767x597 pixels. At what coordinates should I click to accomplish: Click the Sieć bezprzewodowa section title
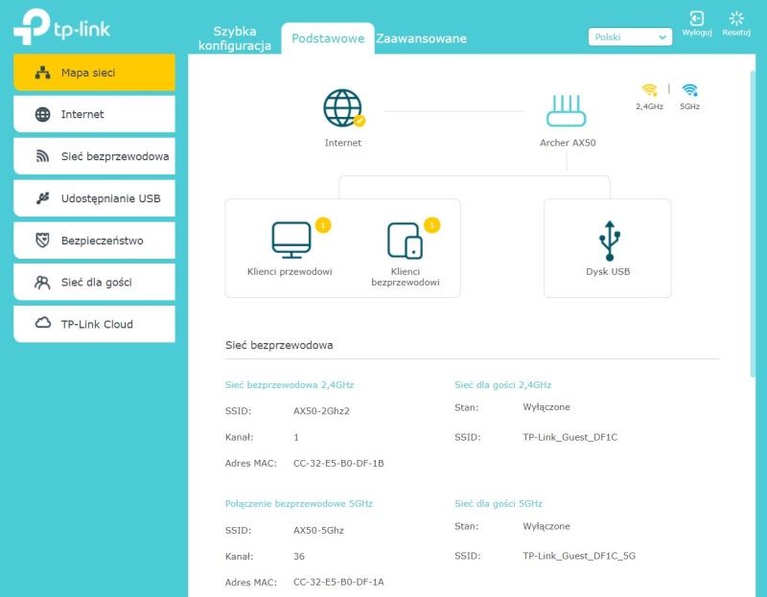click(x=279, y=345)
